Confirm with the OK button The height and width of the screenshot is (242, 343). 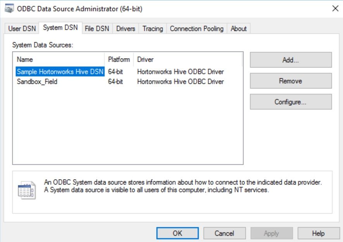coord(177,233)
